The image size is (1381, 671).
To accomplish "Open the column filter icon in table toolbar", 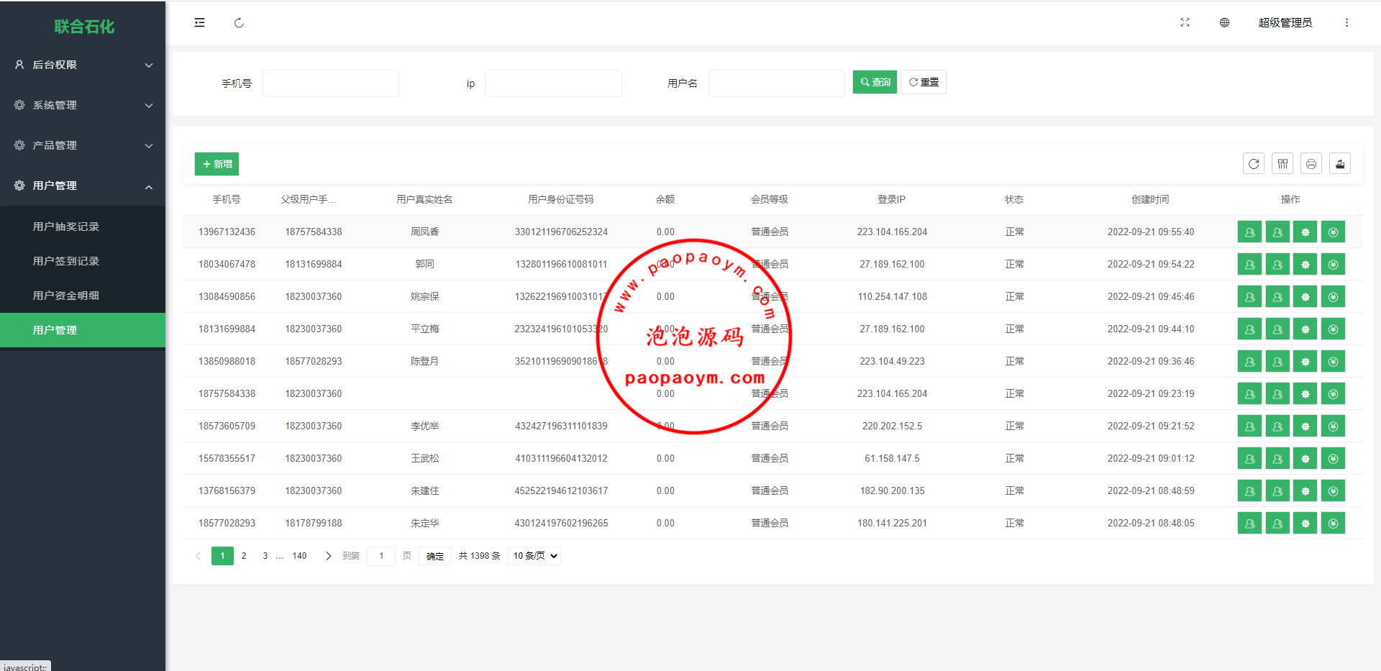I will click(x=1282, y=164).
